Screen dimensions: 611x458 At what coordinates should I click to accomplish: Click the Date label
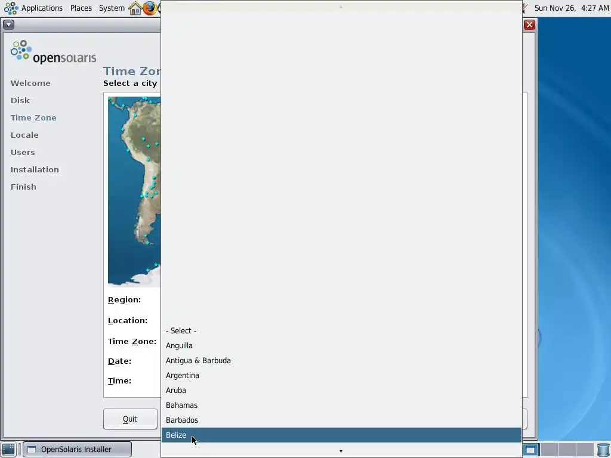(x=119, y=361)
